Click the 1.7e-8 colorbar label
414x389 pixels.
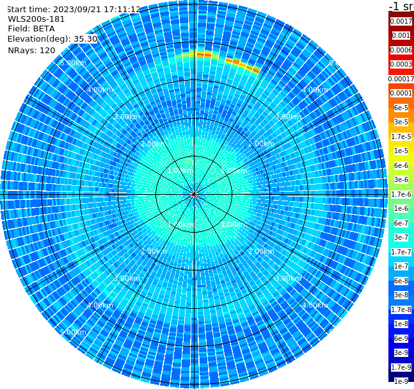tap(401, 310)
